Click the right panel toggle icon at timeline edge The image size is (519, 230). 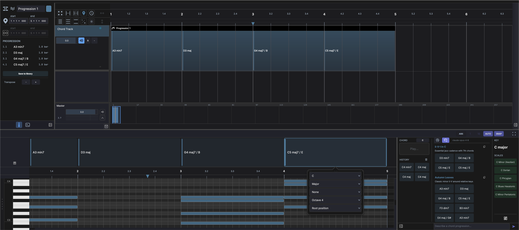pos(515,125)
